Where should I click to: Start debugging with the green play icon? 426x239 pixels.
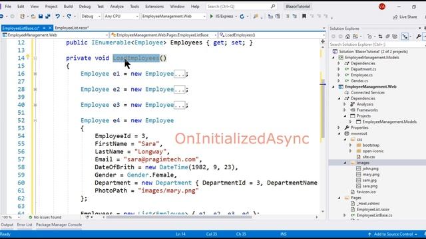coord(212,16)
